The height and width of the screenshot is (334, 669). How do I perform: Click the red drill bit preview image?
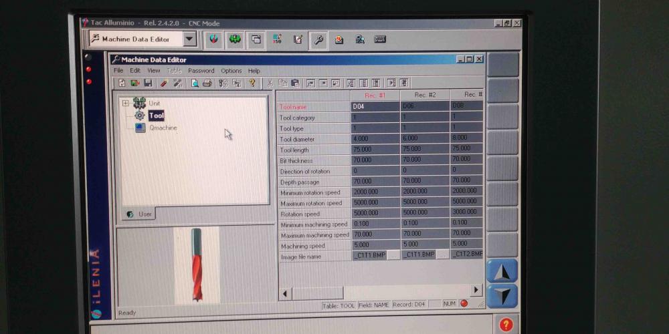point(196,265)
